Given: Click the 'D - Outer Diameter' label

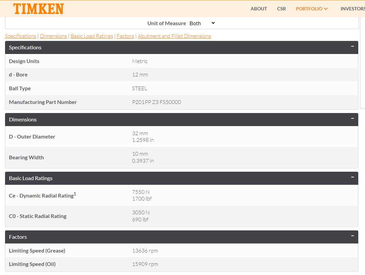Looking at the screenshot, I should point(32,137).
